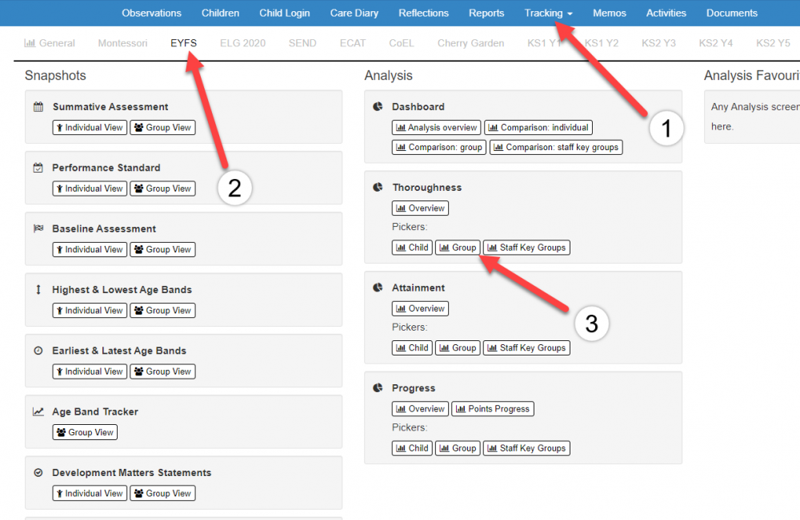Click the Age Band Tracker line chart icon

point(38,411)
